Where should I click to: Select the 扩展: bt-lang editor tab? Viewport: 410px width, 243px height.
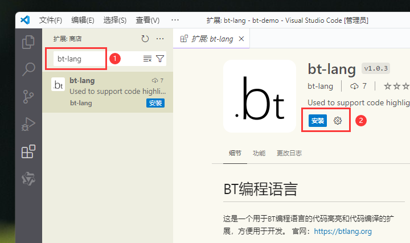coord(211,39)
